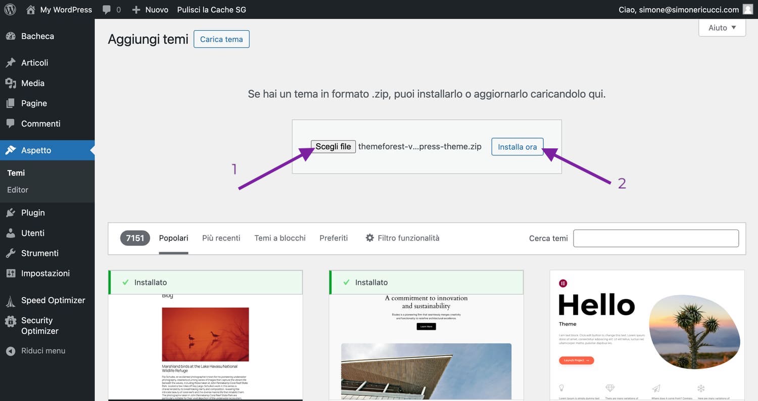Click the Aggiungi temi heading
The height and width of the screenshot is (401, 758).
148,39
